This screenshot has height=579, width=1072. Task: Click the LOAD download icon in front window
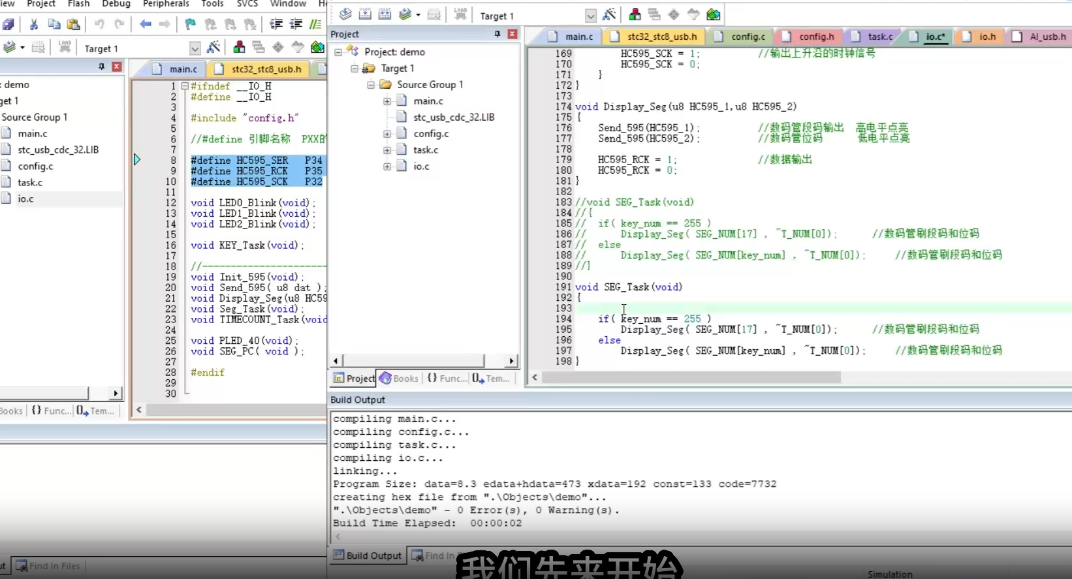pos(460,14)
